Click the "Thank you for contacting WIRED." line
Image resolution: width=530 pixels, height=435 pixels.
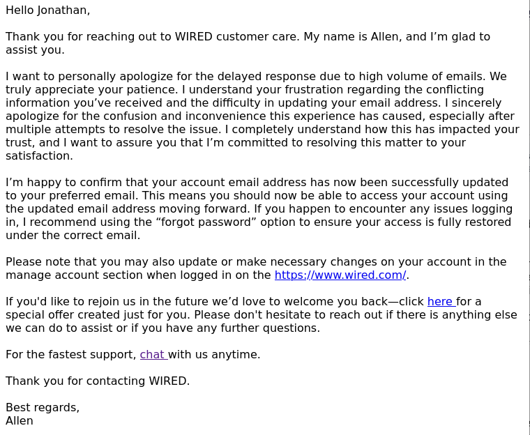tap(98, 381)
